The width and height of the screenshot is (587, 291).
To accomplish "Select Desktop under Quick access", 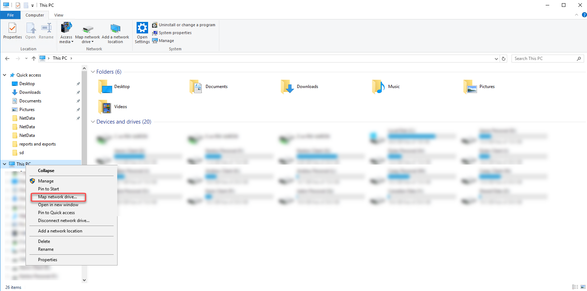I will tap(27, 84).
